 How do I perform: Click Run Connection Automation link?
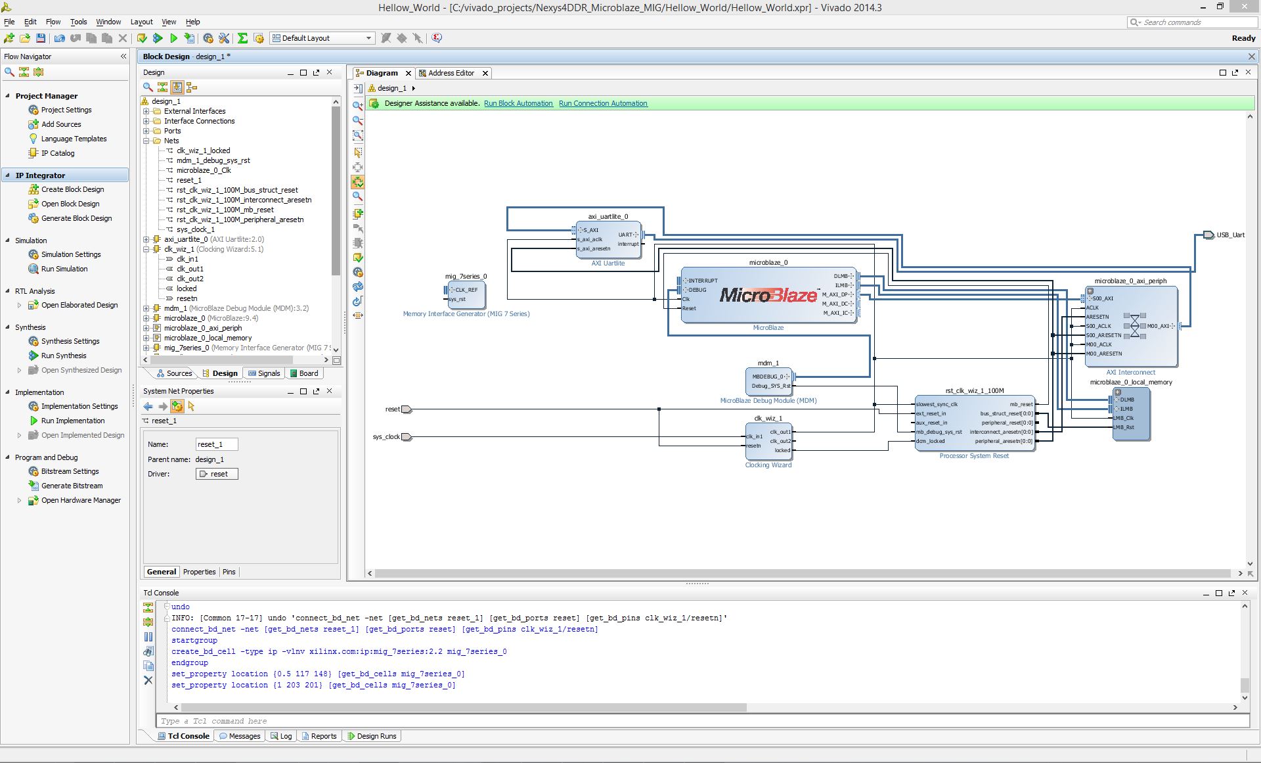[603, 103]
